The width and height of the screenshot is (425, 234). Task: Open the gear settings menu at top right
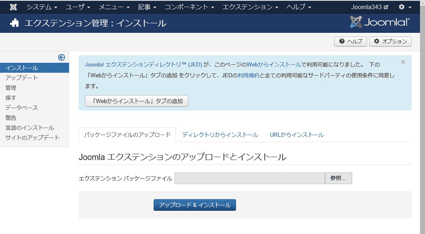(x=405, y=7)
